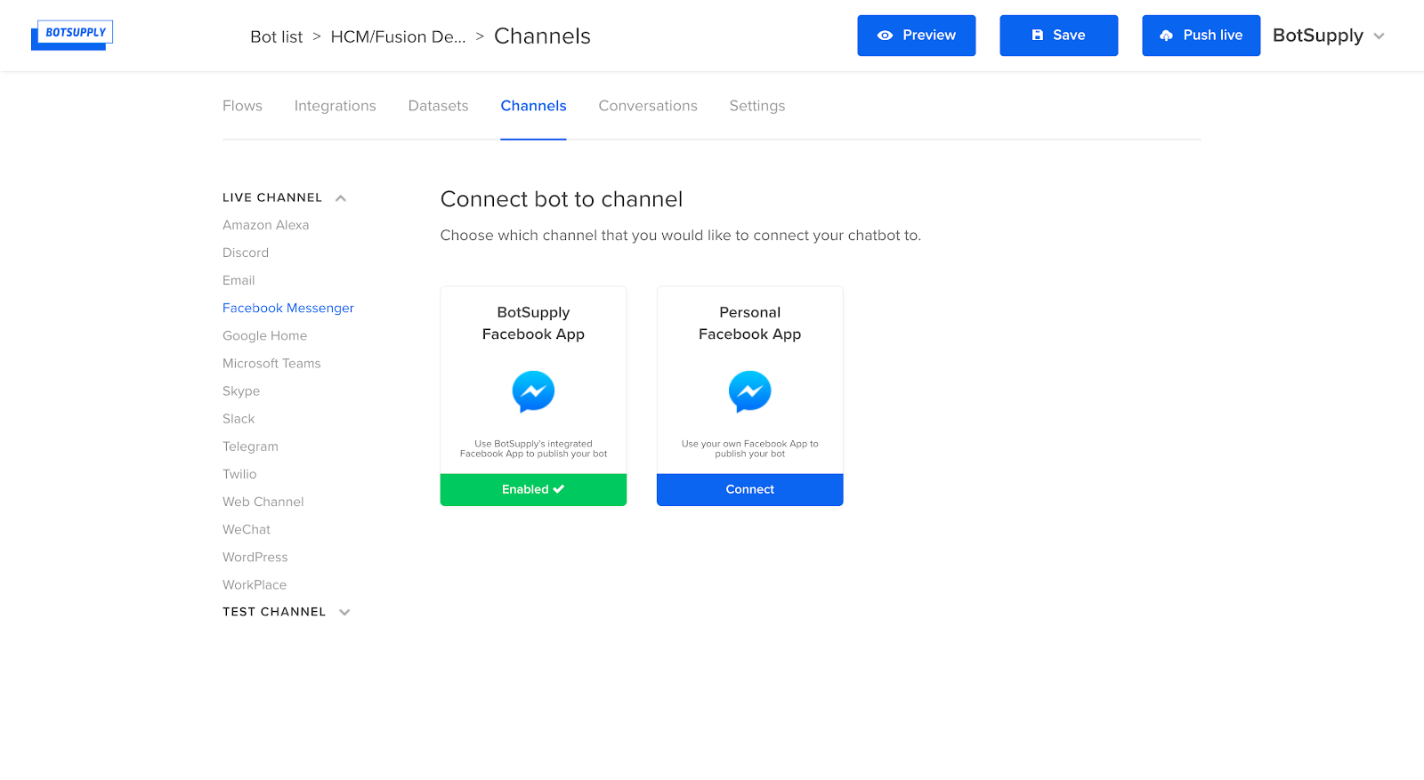Click the Channels breadcrumb title
Viewport: 1424px width, 780px height.
point(542,36)
